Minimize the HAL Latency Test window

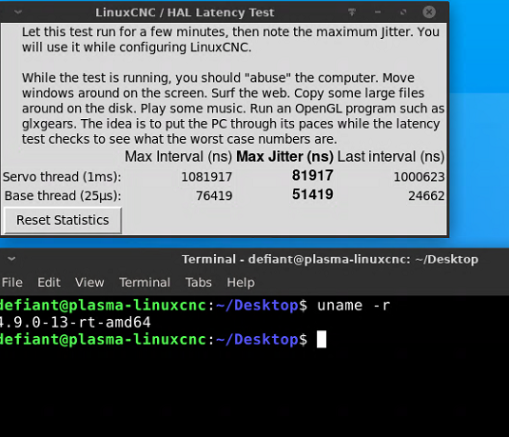(x=378, y=12)
